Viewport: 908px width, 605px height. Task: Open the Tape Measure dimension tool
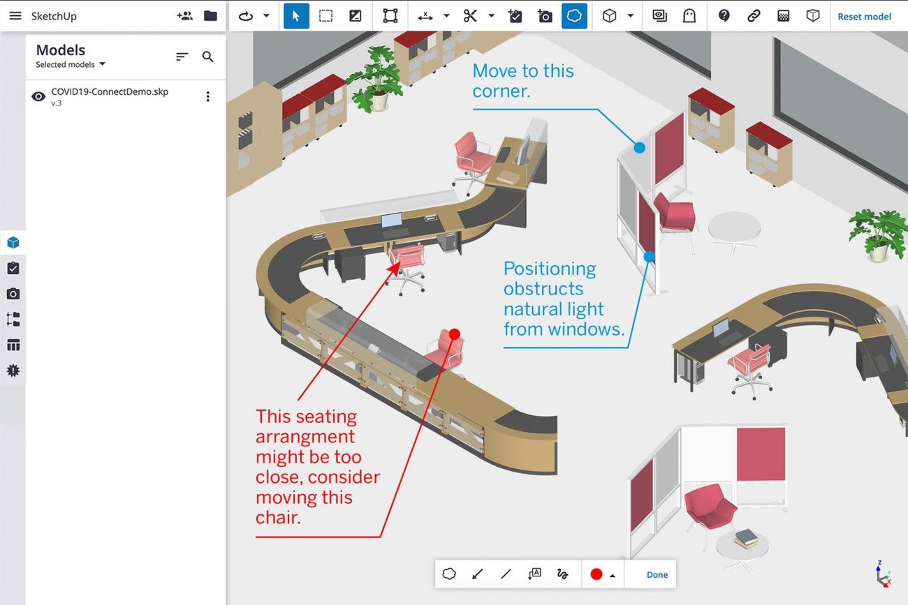click(425, 16)
